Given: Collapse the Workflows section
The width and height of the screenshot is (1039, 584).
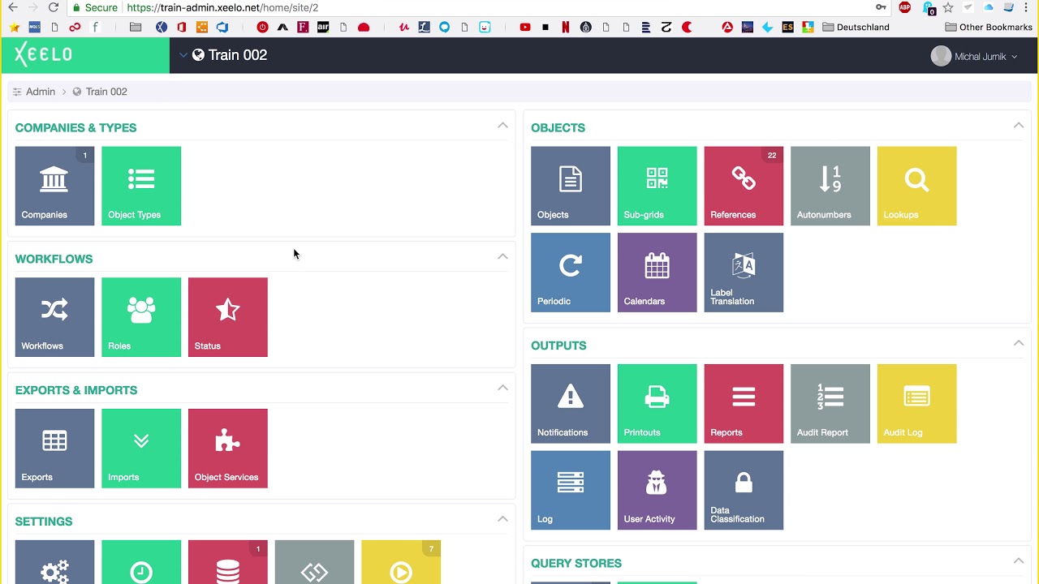Looking at the screenshot, I should [502, 256].
